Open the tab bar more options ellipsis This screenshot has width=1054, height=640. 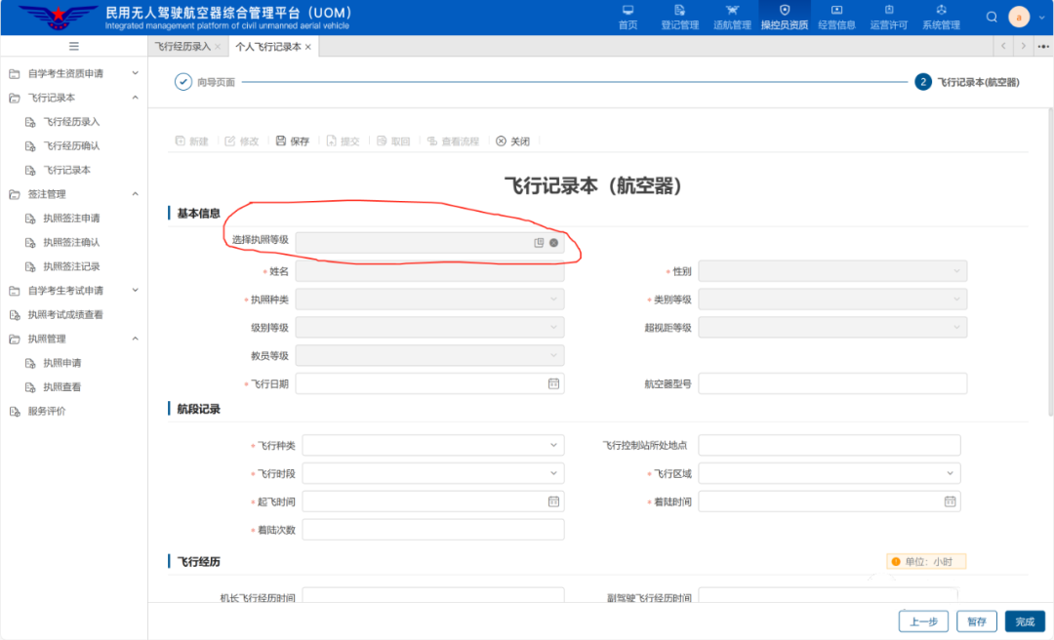click(x=1043, y=46)
